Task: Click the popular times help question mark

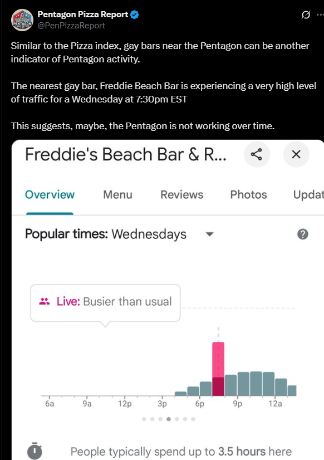Action: point(303,234)
